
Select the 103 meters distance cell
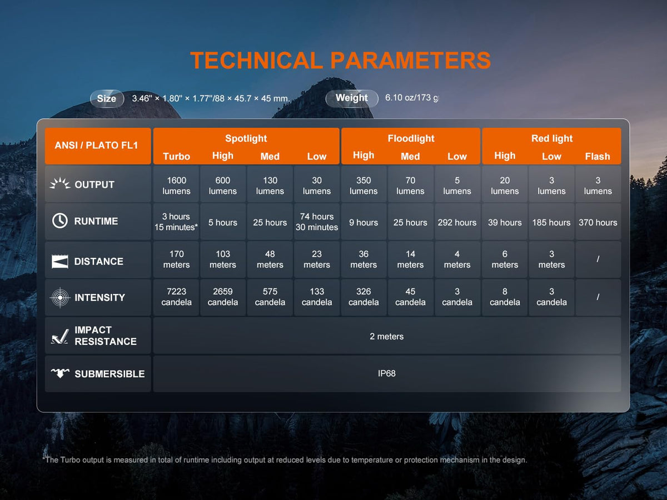[x=223, y=259]
